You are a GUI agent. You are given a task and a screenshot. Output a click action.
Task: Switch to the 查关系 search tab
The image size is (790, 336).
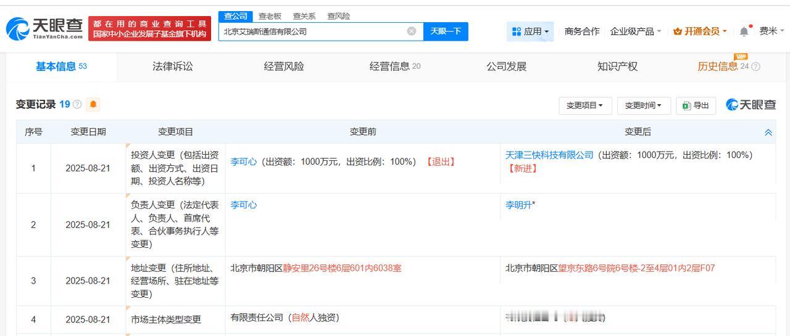pos(304,16)
